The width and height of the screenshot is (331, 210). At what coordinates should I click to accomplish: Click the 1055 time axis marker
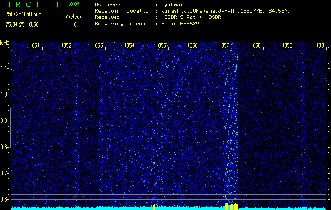tap(161, 46)
